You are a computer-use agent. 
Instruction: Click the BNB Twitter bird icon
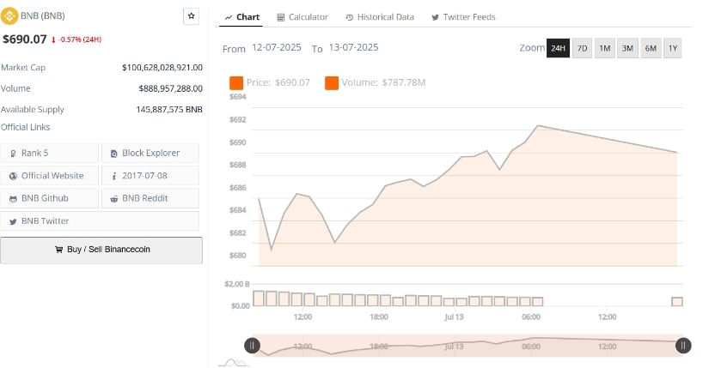[x=13, y=221]
